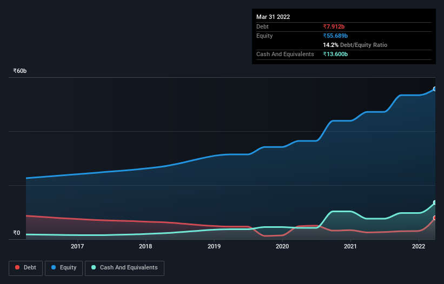Screen dimensions: 444x284
Task: Click the Equity row label in tooltip
Action: 264,36
